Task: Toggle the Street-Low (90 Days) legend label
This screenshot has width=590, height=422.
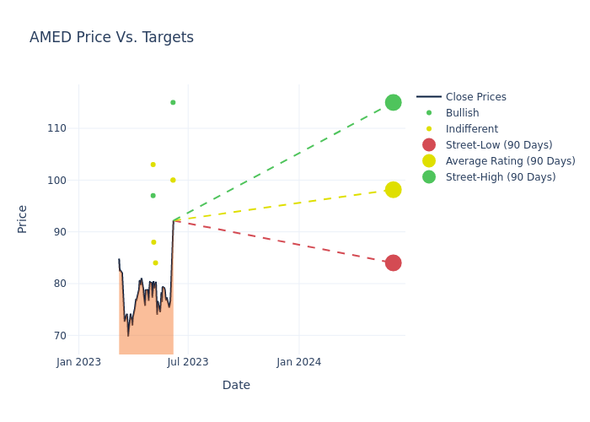Action: click(498, 145)
